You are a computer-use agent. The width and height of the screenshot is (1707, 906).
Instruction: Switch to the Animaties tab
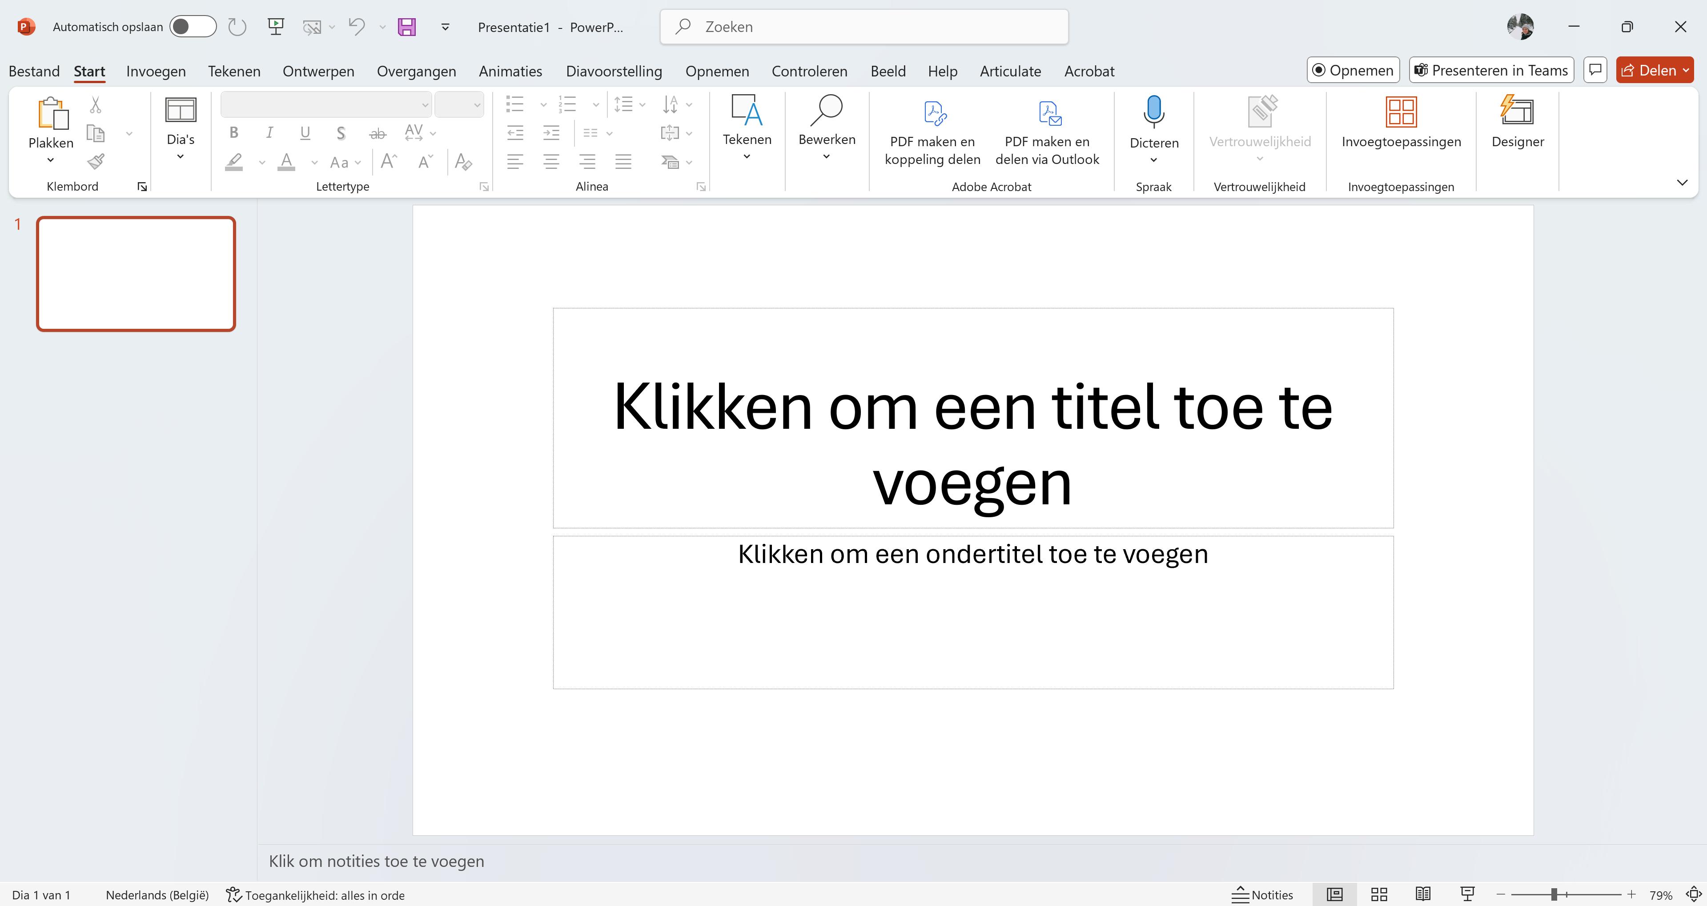coord(510,72)
